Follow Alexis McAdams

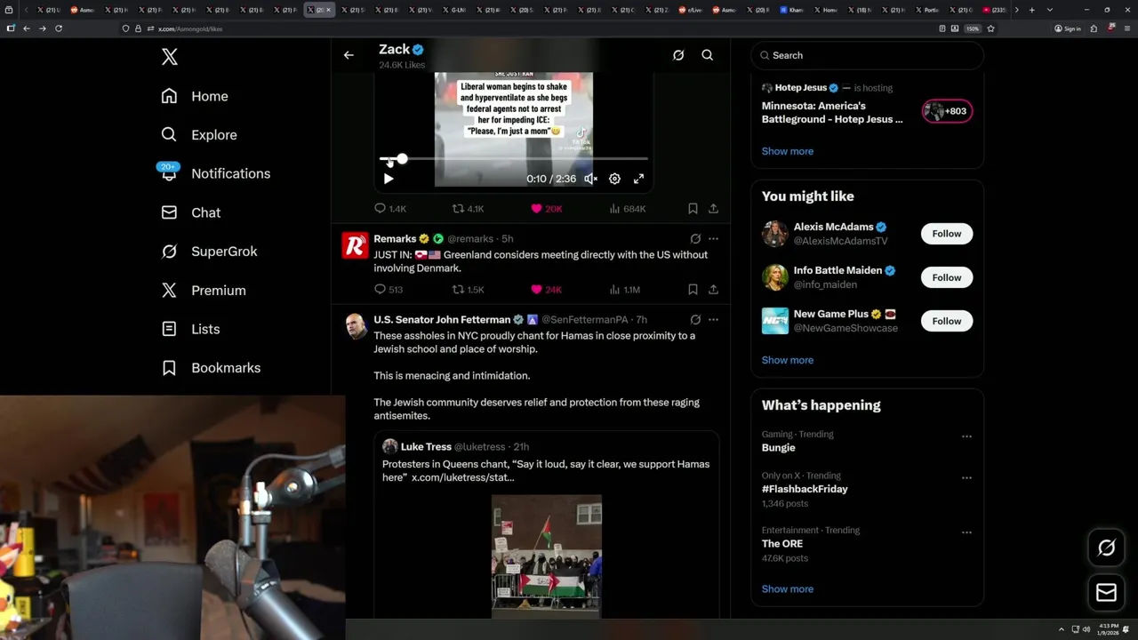[x=946, y=234]
